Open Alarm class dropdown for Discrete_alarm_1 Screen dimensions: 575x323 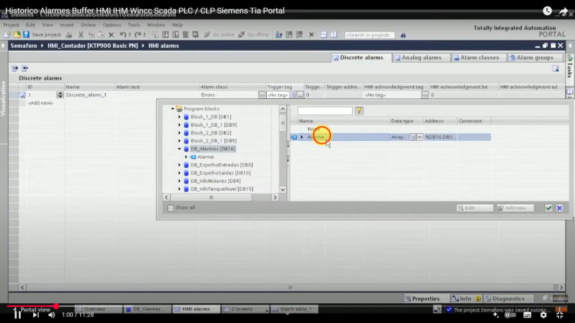(x=262, y=95)
